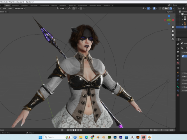Click the End frame field in timeline
The width and height of the screenshot is (187, 140).
169,130
